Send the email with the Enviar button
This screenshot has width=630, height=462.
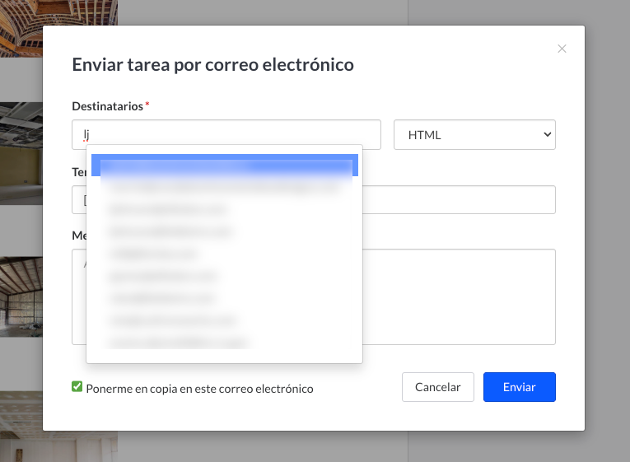[x=519, y=387]
